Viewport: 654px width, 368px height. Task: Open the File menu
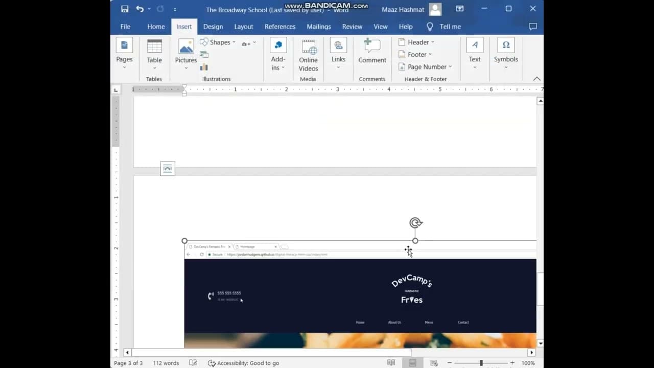point(125,27)
